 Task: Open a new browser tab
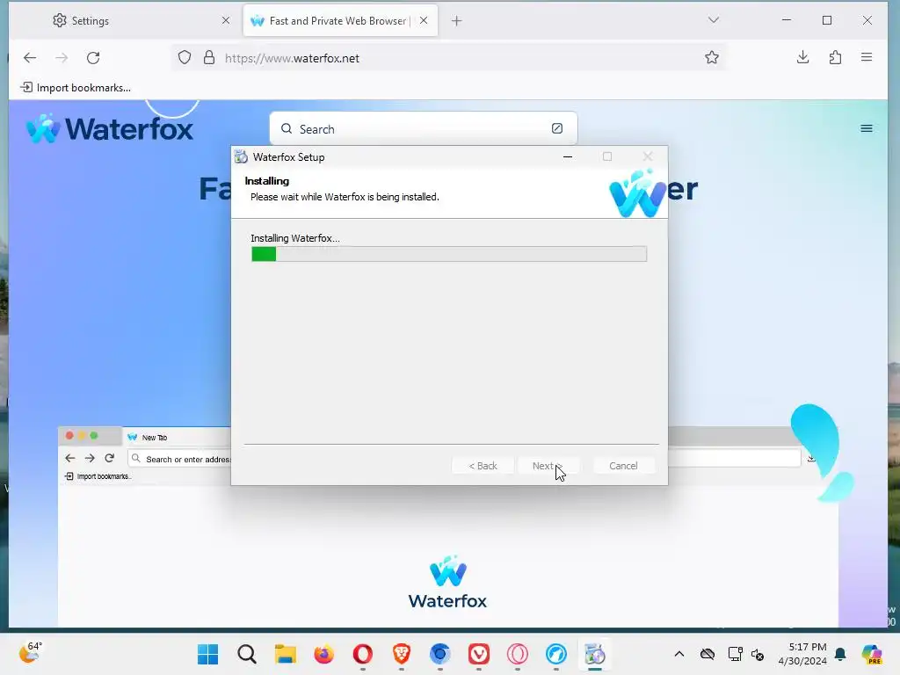456,21
